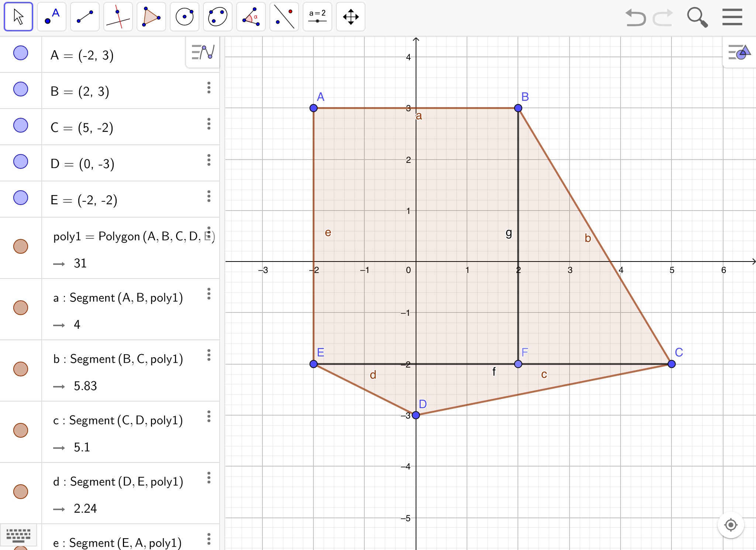Open the search magnifier
This screenshot has width=756, height=550.
click(x=697, y=17)
